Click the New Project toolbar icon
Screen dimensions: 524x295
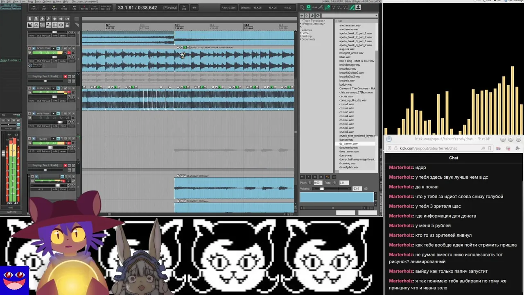(x=30, y=19)
